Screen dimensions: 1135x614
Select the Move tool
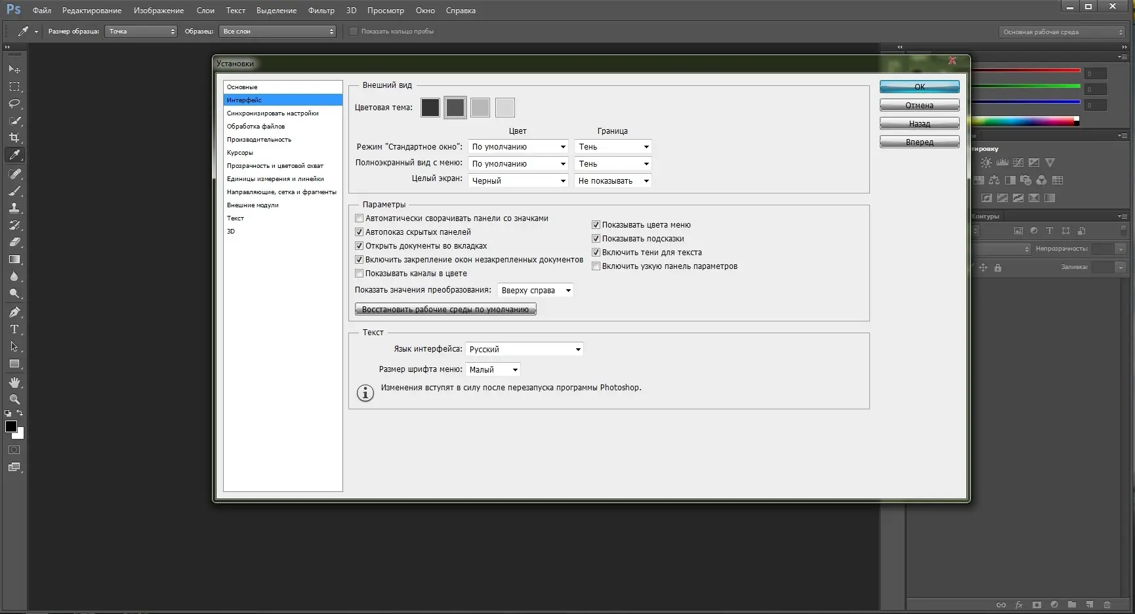(14, 69)
